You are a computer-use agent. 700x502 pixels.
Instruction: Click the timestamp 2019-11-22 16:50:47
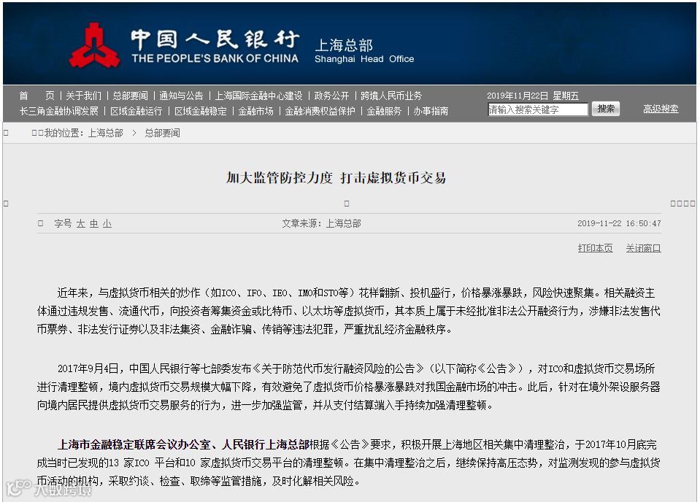619,223
